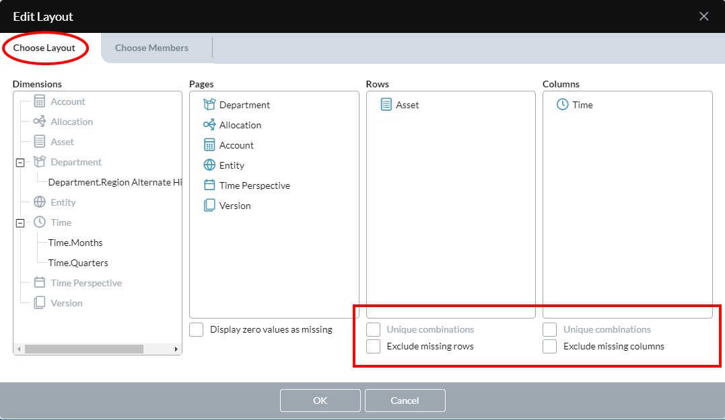Screen dimensions: 725x420
Task: Click the Asset list icon in Rows
Action: (386, 105)
